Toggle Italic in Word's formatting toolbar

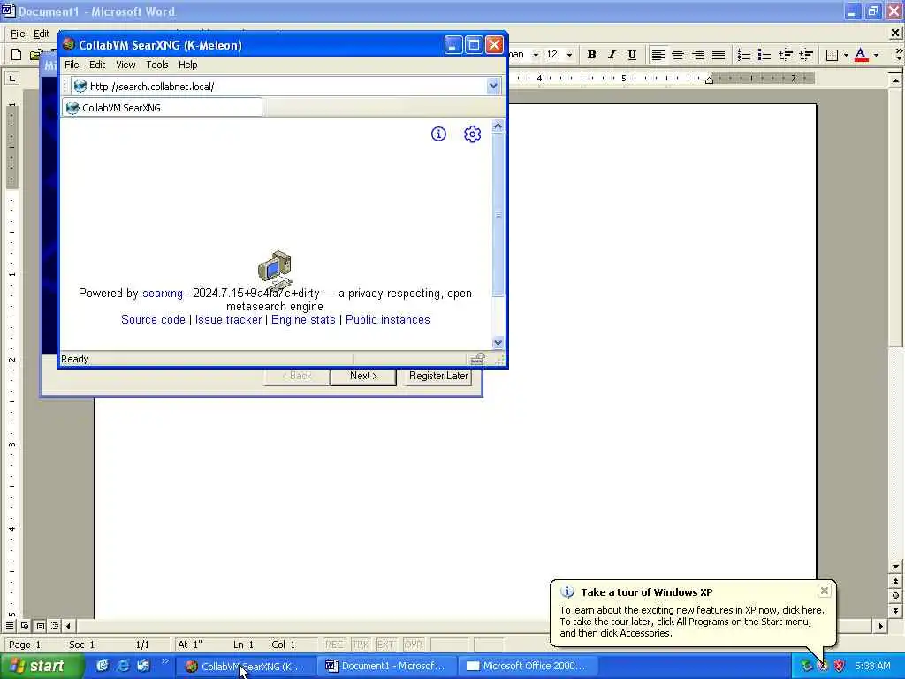tap(612, 55)
